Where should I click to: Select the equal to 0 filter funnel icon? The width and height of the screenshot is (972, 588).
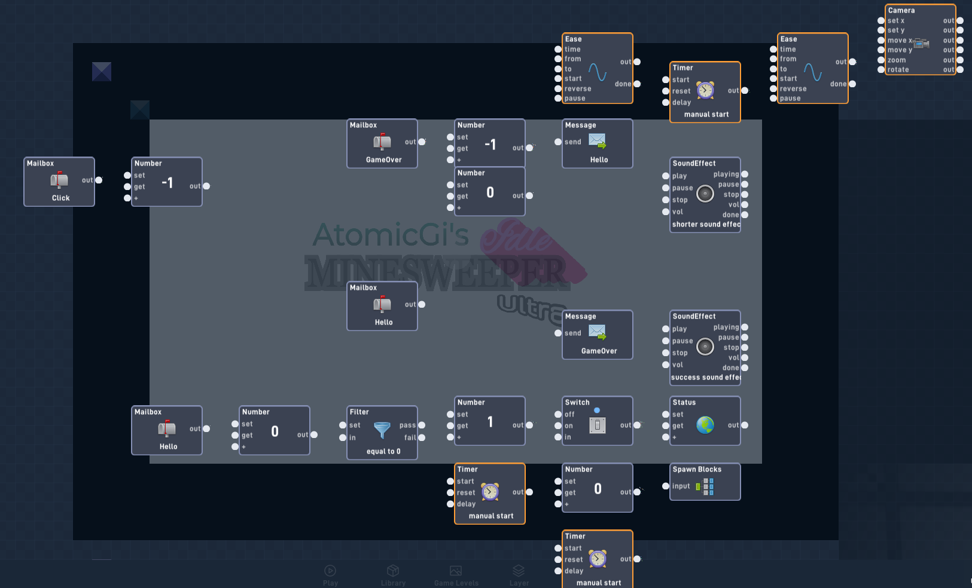pyautogui.click(x=382, y=430)
